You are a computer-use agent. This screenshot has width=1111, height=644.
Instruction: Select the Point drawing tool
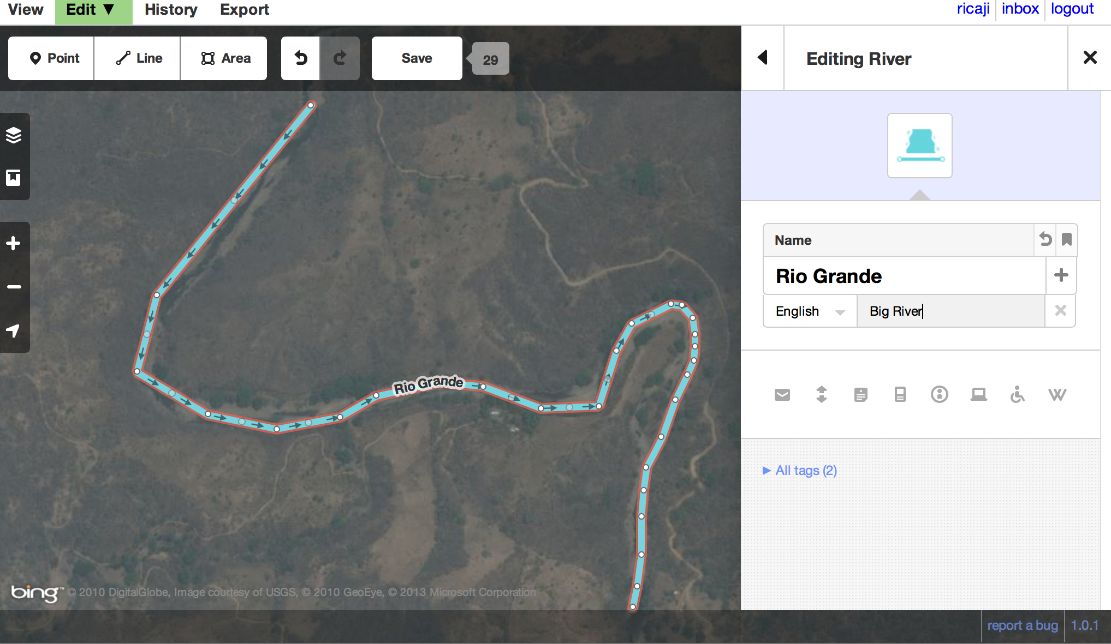50,58
